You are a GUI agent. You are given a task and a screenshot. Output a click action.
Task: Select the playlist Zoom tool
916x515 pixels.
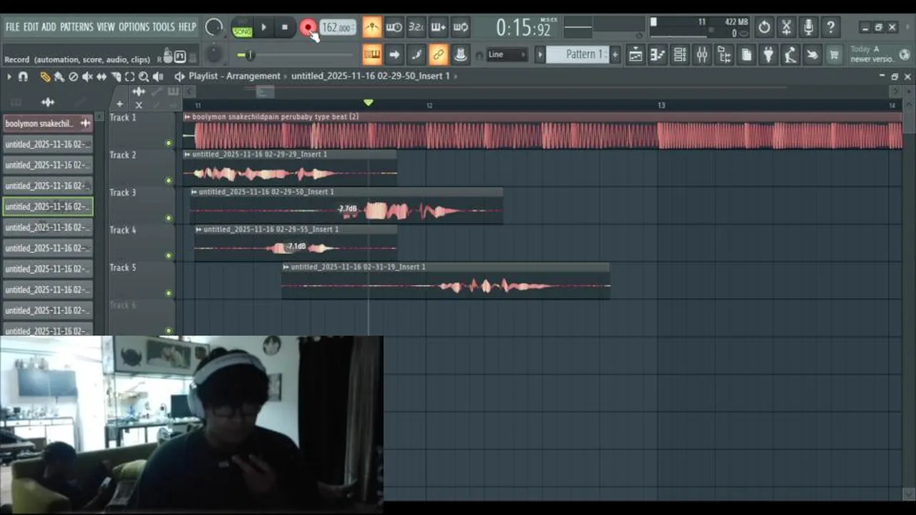pyautogui.click(x=143, y=77)
